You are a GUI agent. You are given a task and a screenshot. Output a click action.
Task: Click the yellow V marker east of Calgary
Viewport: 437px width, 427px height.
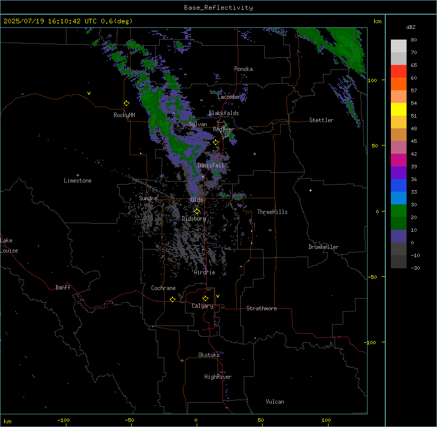[217, 296]
